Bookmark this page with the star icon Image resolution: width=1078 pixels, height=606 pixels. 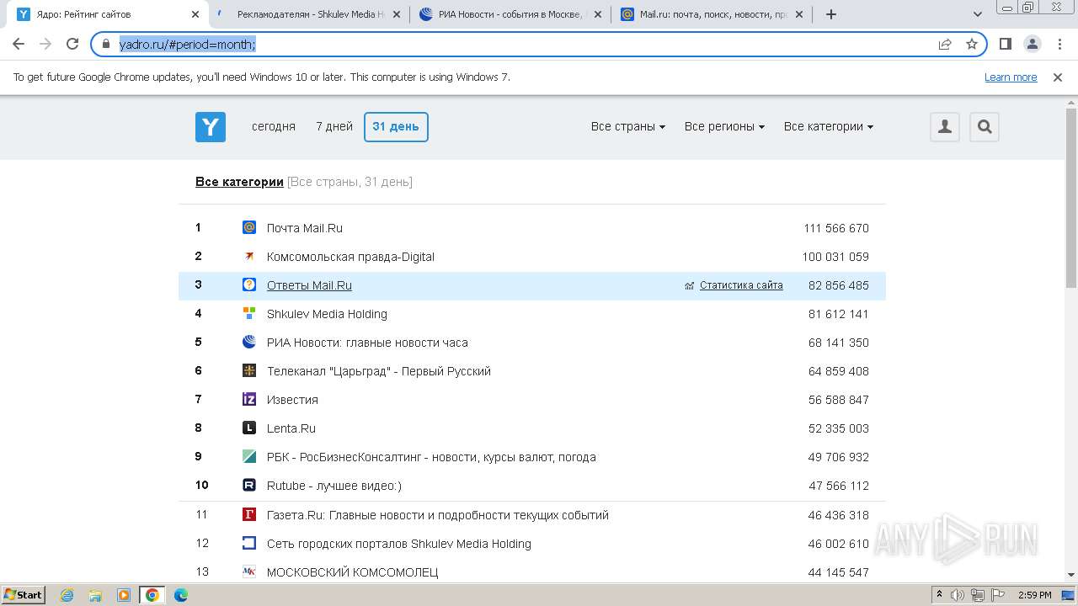coord(972,44)
